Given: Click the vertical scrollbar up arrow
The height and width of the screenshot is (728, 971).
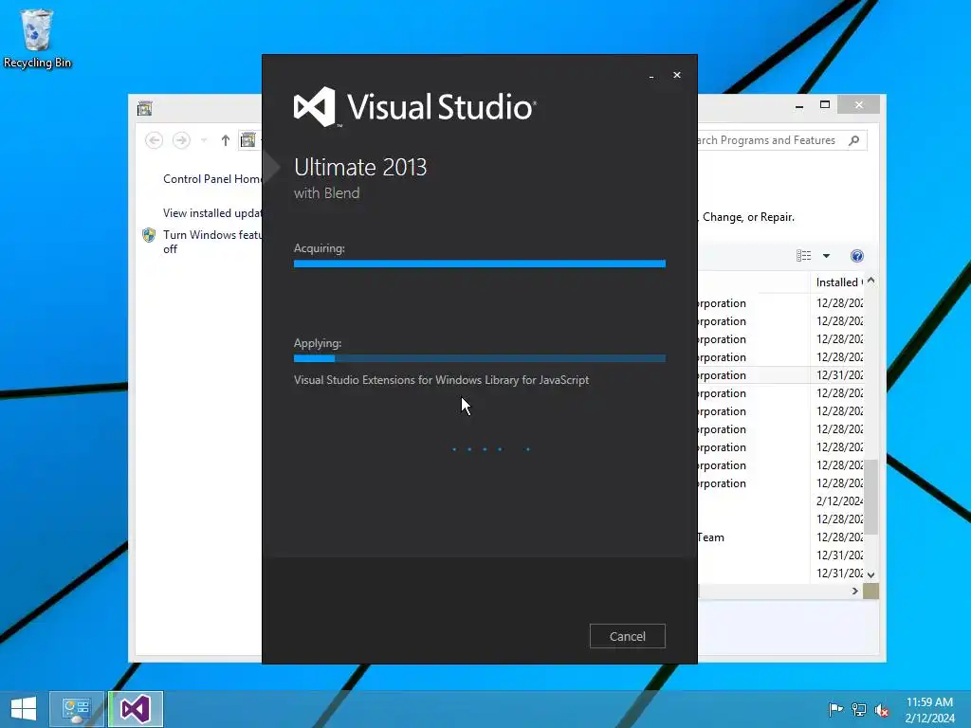Looking at the screenshot, I should click(871, 281).
